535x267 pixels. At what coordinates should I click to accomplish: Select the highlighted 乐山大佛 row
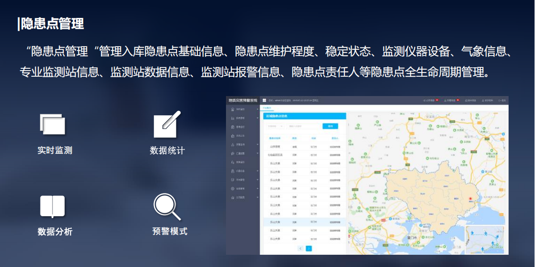(304, 222)
